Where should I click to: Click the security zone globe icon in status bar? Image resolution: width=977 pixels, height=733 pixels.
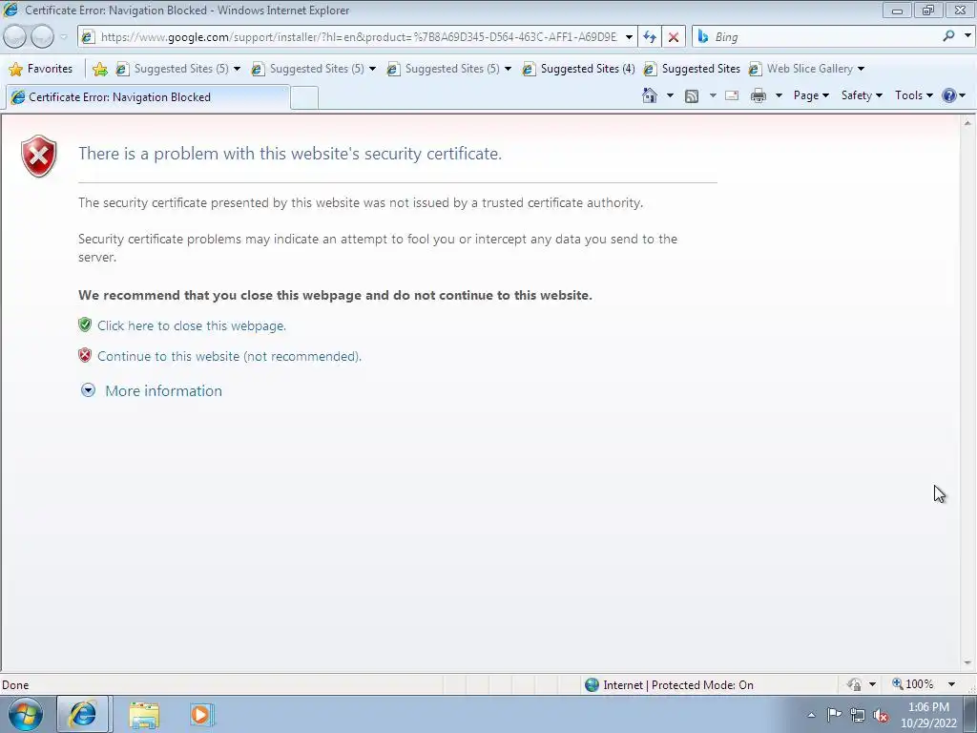[x=592, y=685]
